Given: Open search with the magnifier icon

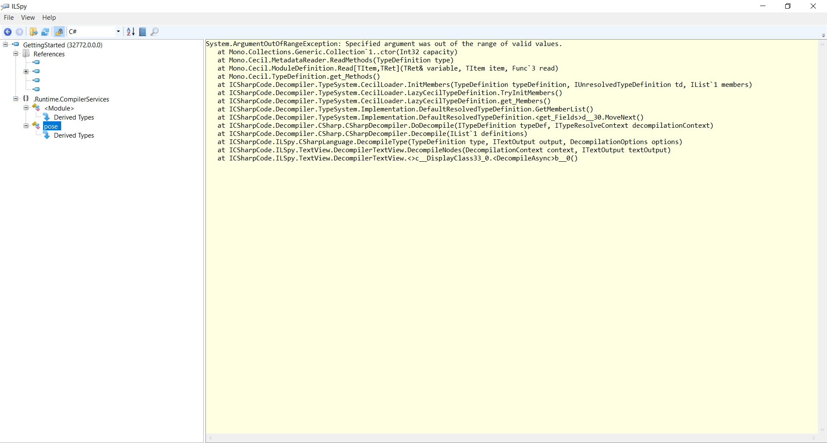Looking at the screenshot, I should (155, 32).
